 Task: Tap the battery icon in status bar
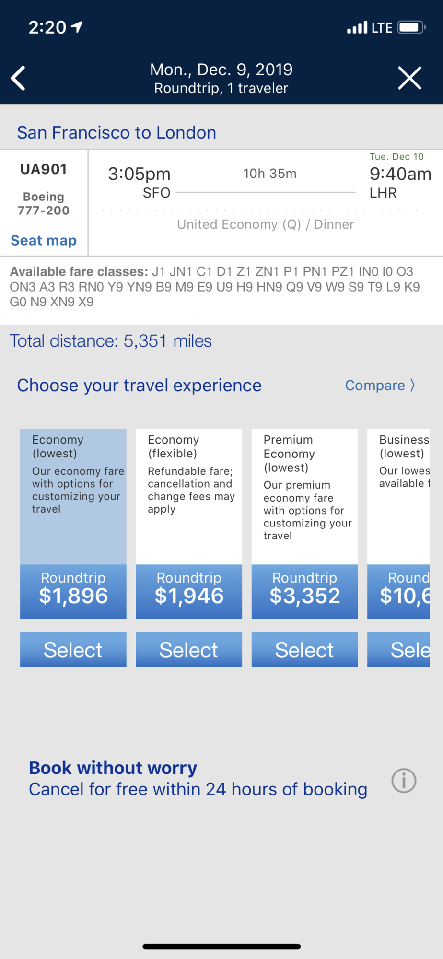(411, 27)
